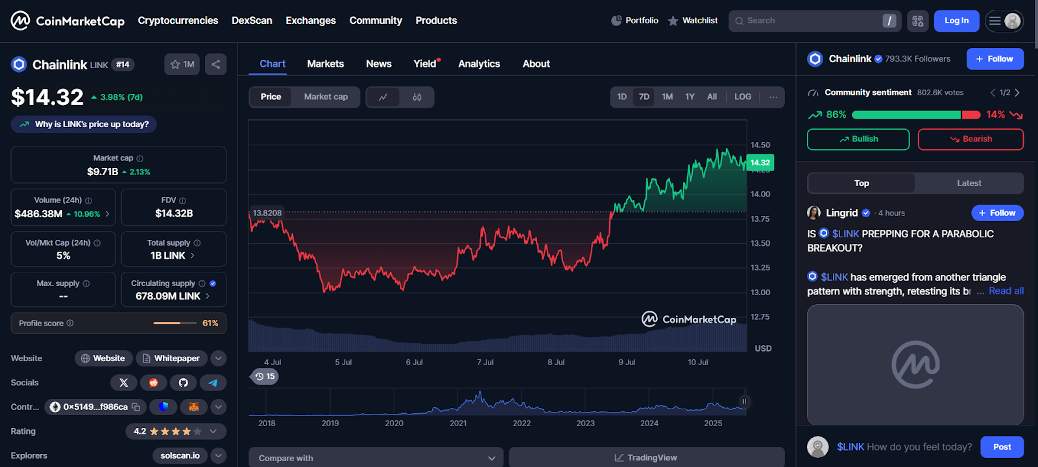Vote Bearish on community sentiment
1038x467 pixels.
pos(971,139)
